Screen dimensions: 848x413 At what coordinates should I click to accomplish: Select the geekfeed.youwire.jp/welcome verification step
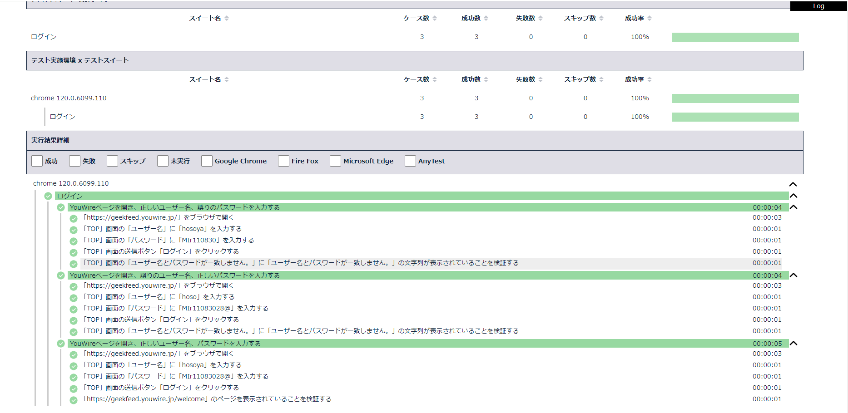[x=207, y=399]
